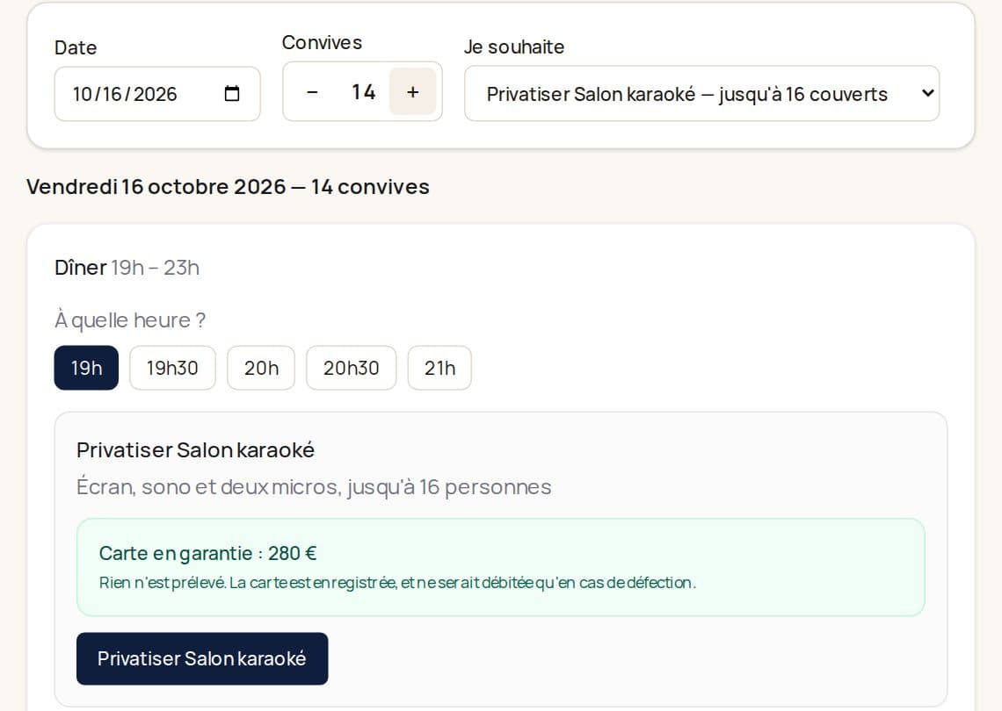Click 'Écran, sono et deux micros' description

point(314,487)
